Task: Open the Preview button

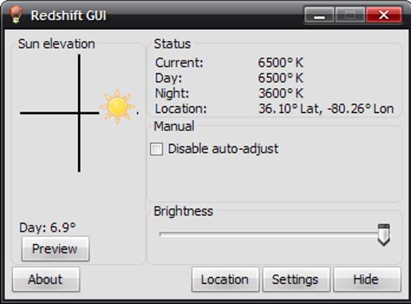Action: click(55, 249)
